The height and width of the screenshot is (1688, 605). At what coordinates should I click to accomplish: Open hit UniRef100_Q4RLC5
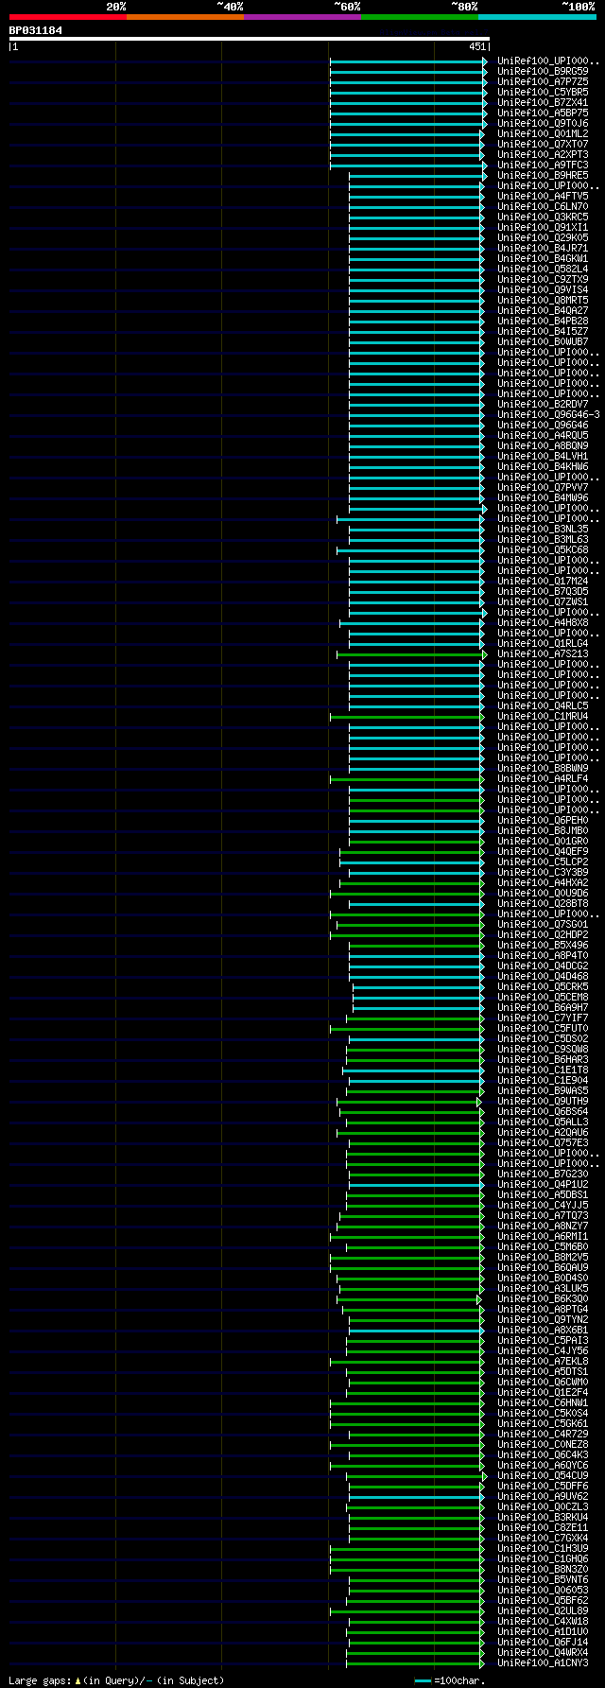[543, 705]
